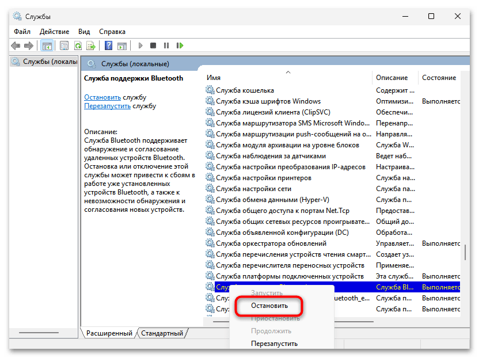Switch to the Стандартный tab
The width and height of the screenshot is (479, 358).
162,333
